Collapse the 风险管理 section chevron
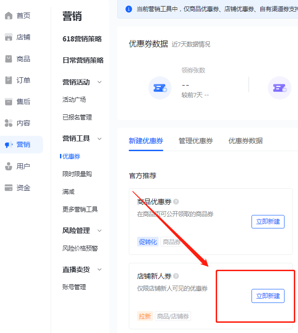 tap(99, 231)
